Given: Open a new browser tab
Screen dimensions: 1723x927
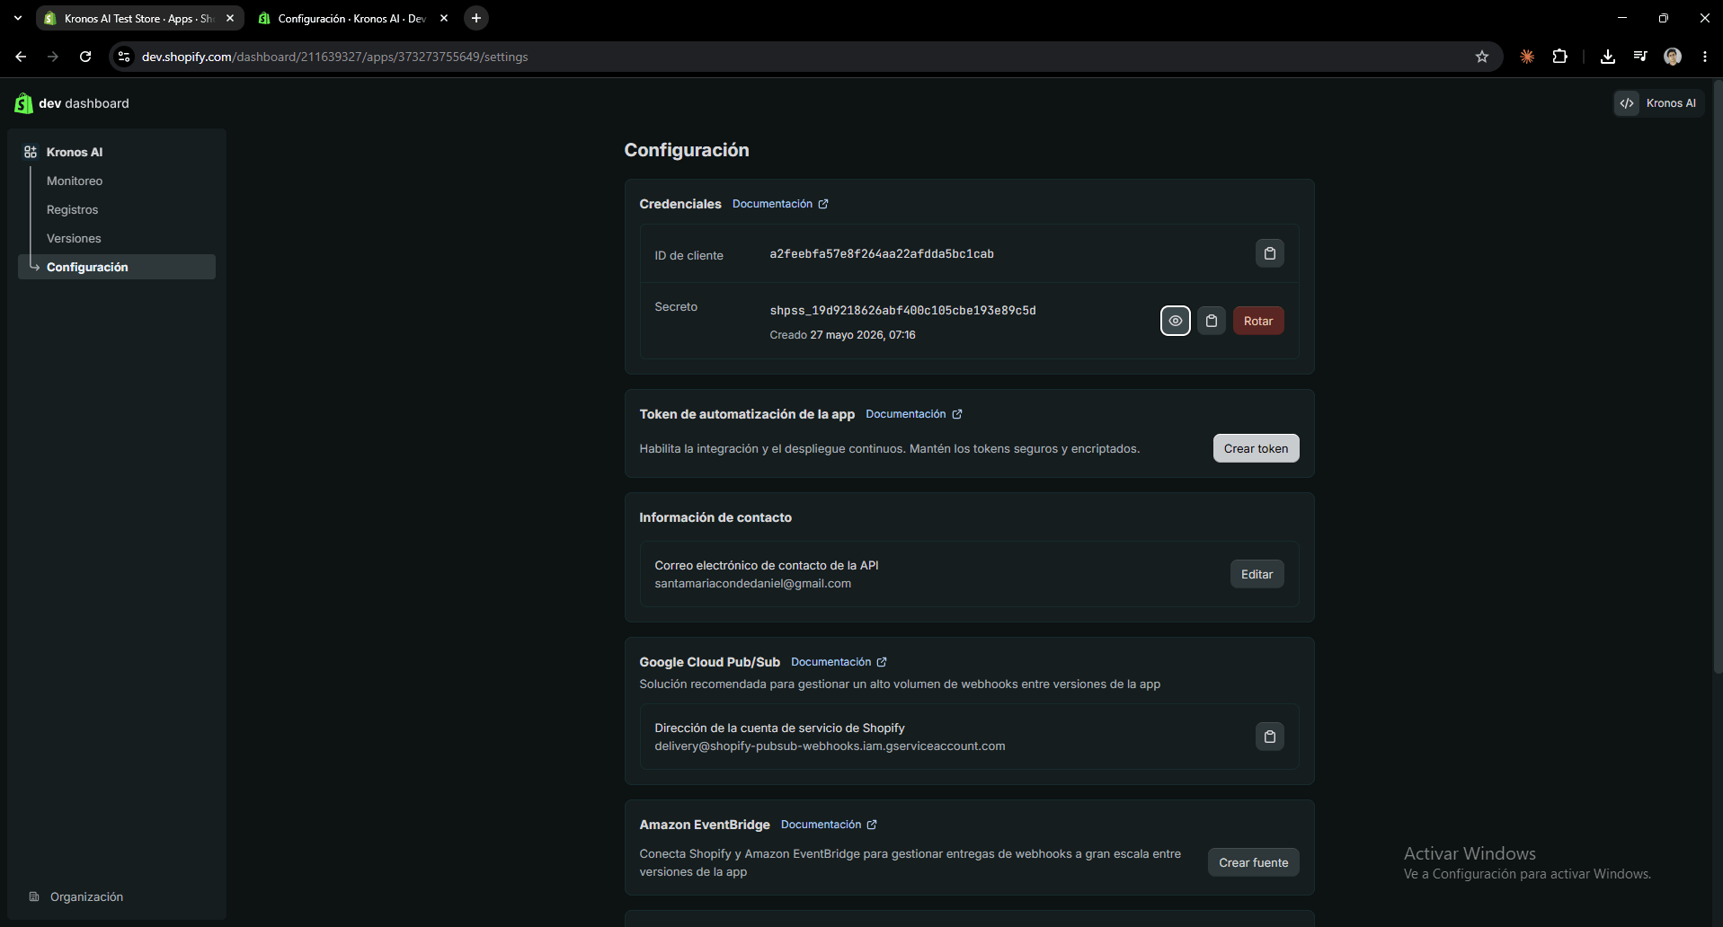Looking at the screenshot, I should point(476,18).
